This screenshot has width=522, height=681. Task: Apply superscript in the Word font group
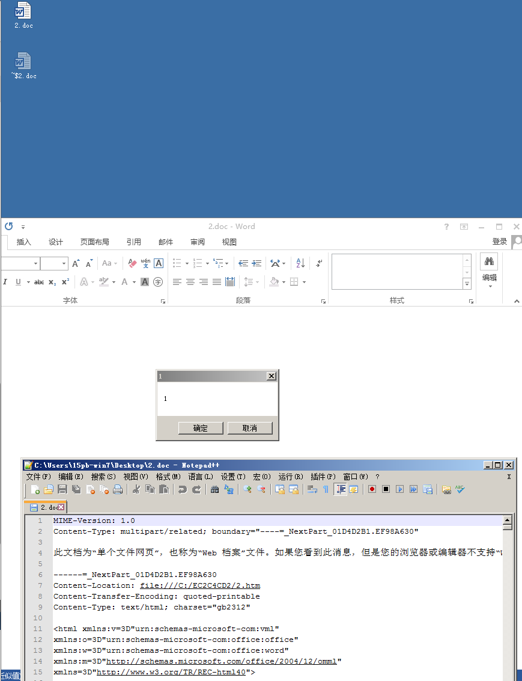pos(65,281)
